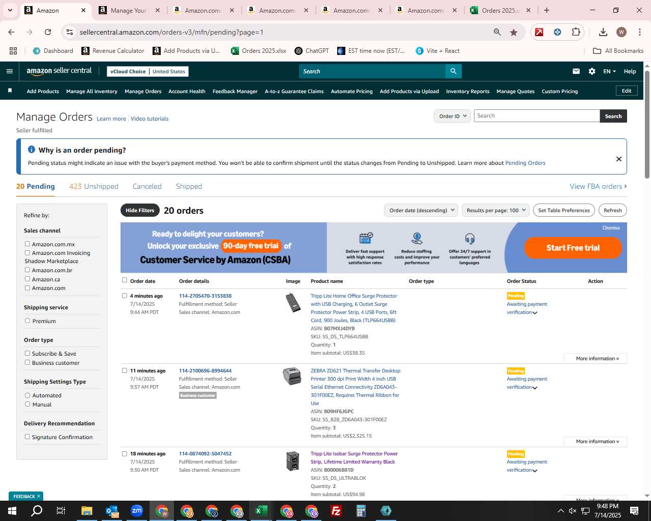Click the Manage Orders search input field
The image size is (651, 521).
point(537,116)
